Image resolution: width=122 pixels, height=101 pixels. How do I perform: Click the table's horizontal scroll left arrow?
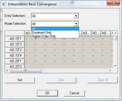[x=7, y=70]
